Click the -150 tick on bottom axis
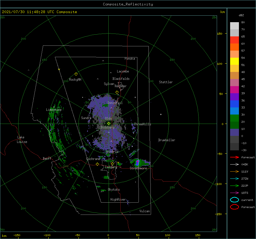Screen dimensions: 256x239 (x=17, y=235)
